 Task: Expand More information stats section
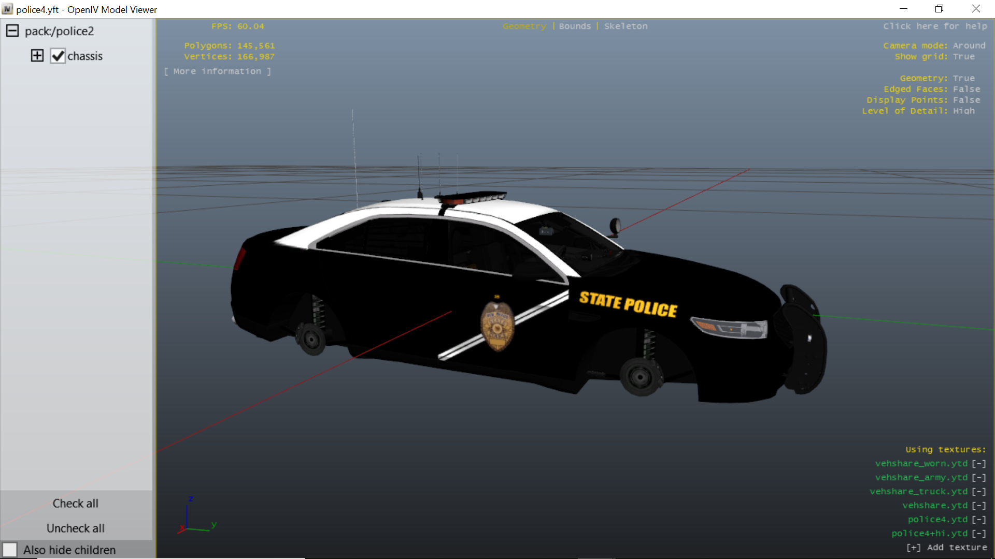[217, 71]
